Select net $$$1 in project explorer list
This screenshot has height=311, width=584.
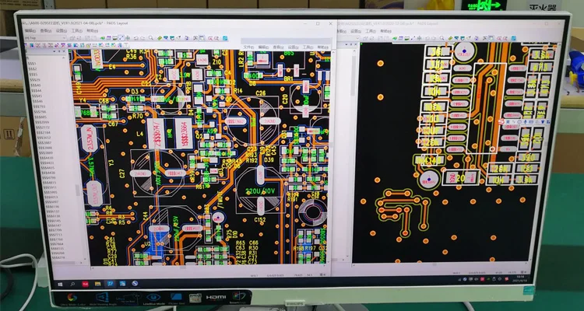[32, 64]
